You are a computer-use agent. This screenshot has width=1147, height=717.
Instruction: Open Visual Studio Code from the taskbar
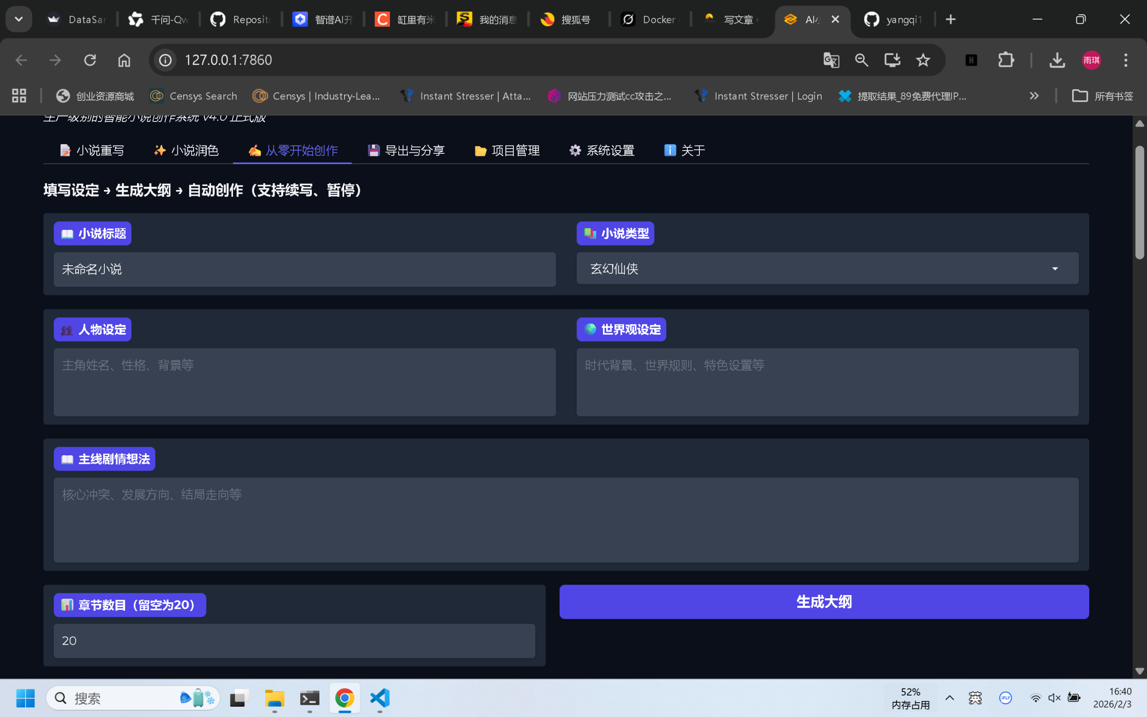(x=379, y=698)
